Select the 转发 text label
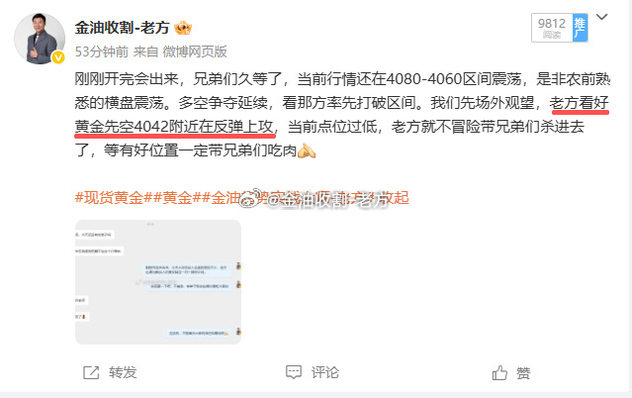Screen dimensions: 632x398 [123, 372]
